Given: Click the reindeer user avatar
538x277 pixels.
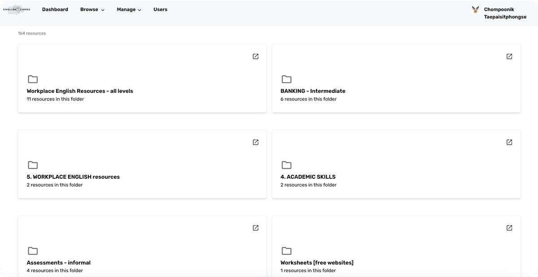Looking at the screenshot, I should [475, 9].
